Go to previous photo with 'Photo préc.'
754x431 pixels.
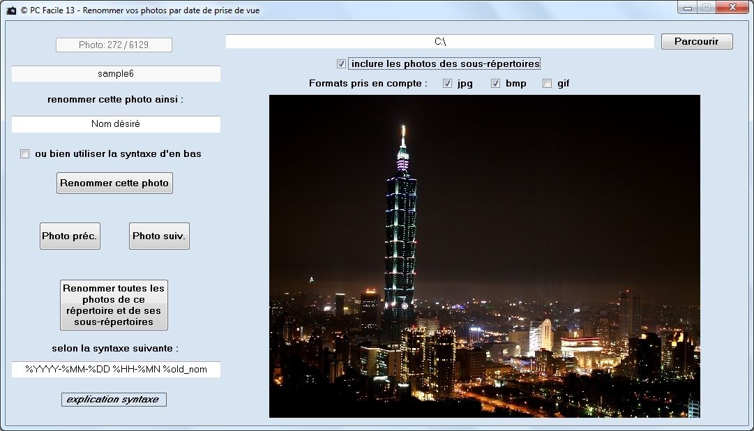70,236
